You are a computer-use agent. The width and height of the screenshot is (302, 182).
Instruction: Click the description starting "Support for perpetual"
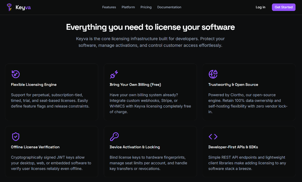pyautogui.click(x=50, y=100)
